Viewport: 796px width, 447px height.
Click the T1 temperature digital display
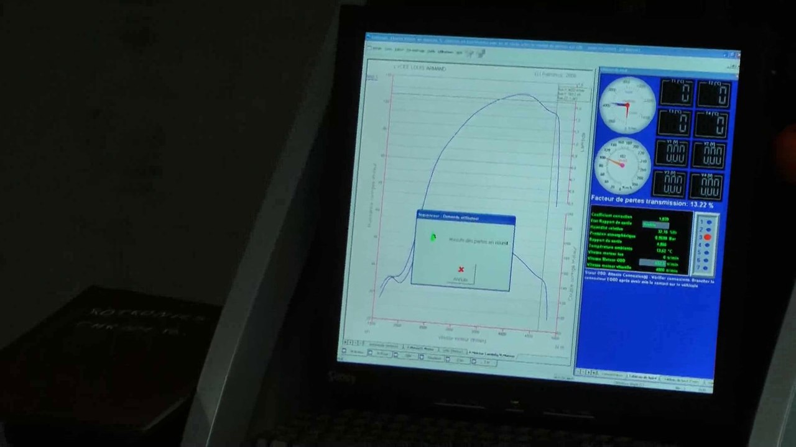tap(677, 93)
